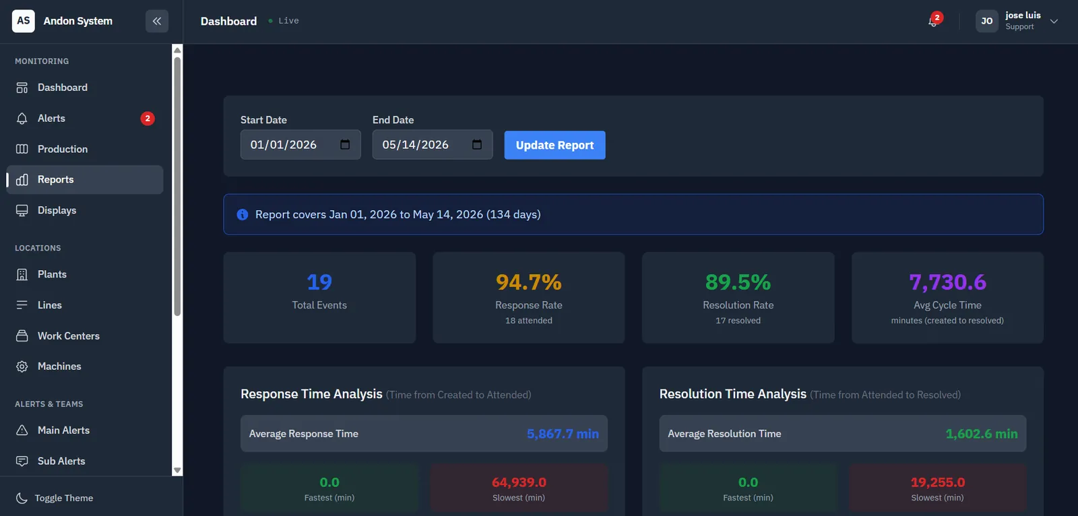The width and height of the screenshot is (1078, 516).
Task: Open Plants under Locations
Action: click(85, 274)
